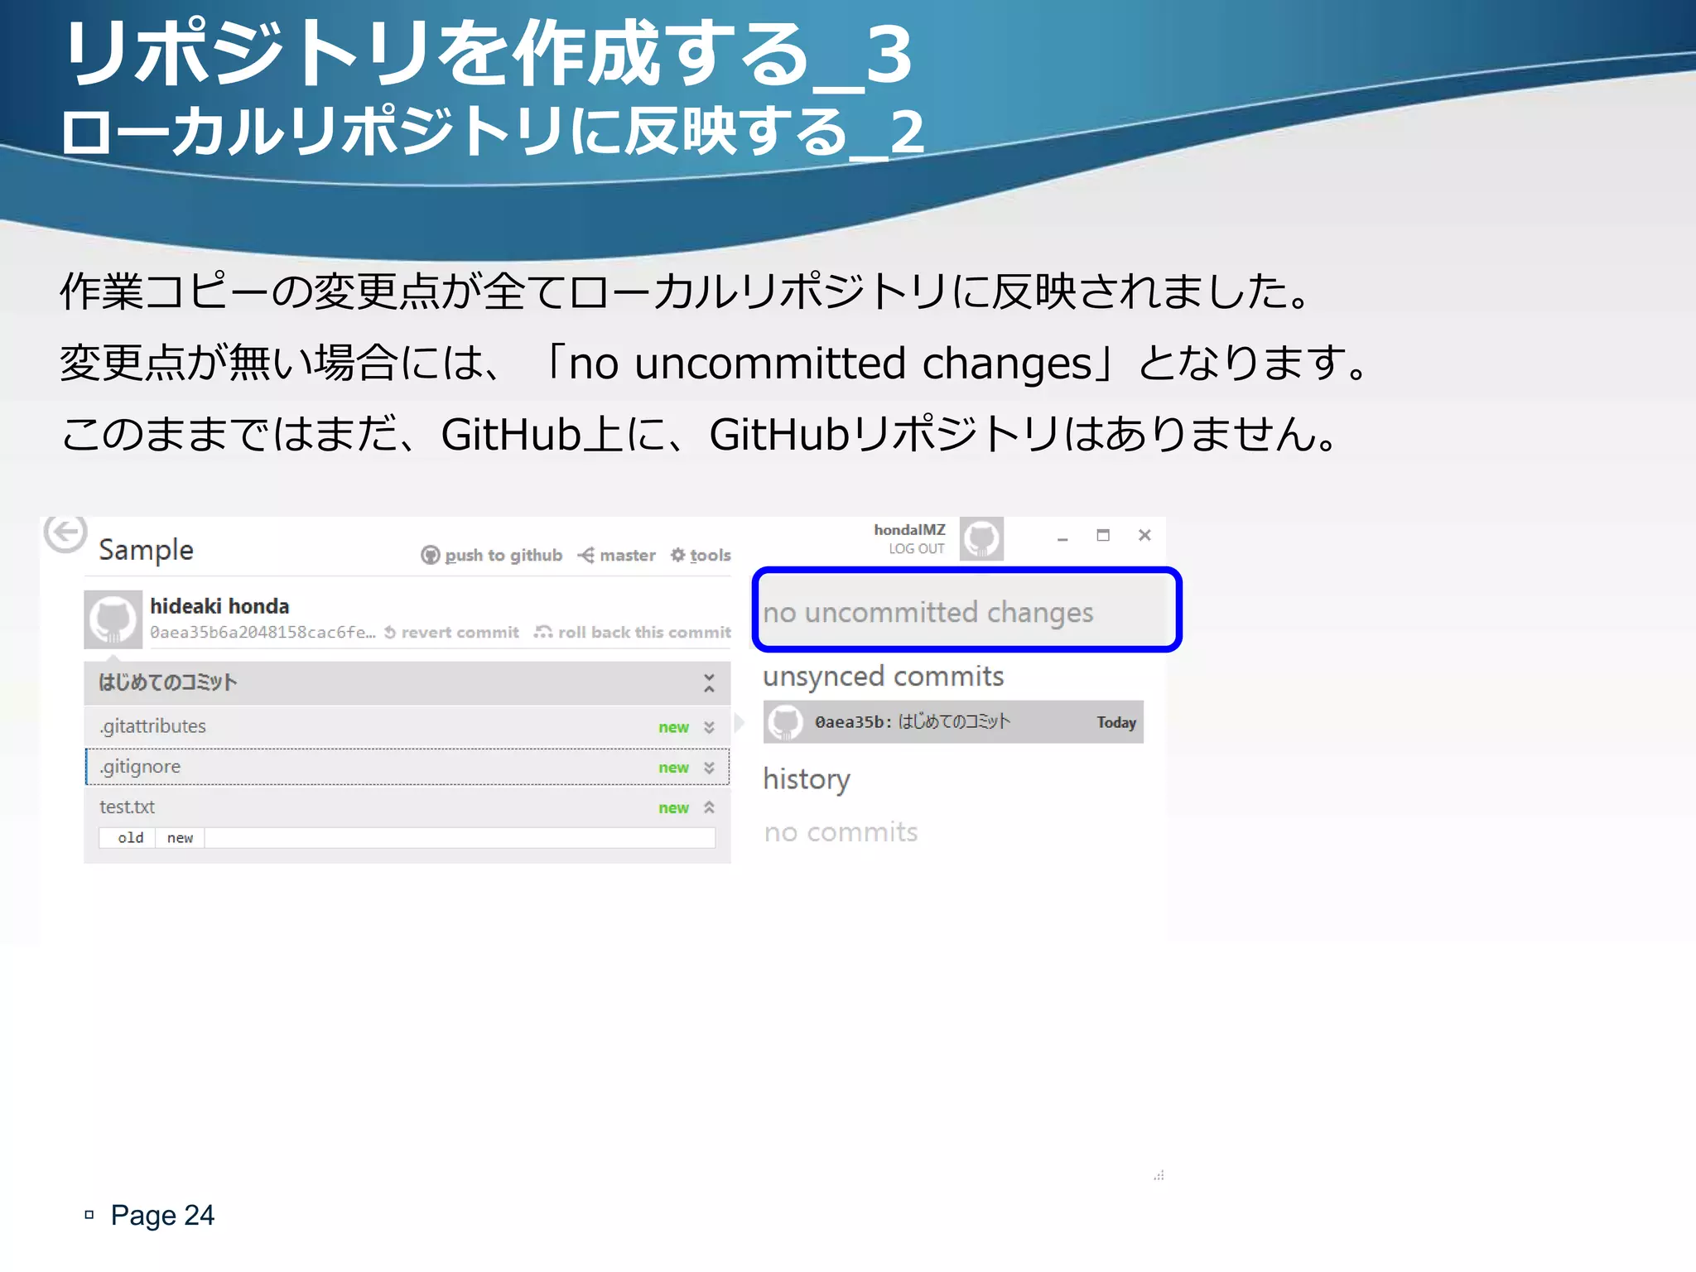Viewport: 1696px width, 1272px height.
Task: Click roll back this commit link
Action: (x=633, y=632)
